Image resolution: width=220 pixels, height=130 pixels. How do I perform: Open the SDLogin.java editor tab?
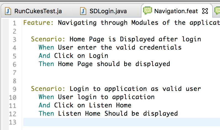pos(108,11)
